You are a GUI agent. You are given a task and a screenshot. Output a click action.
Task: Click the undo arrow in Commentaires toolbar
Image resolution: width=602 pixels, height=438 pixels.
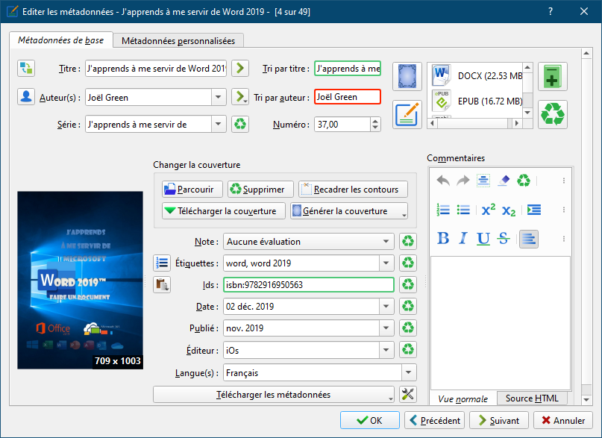point(443,181)
